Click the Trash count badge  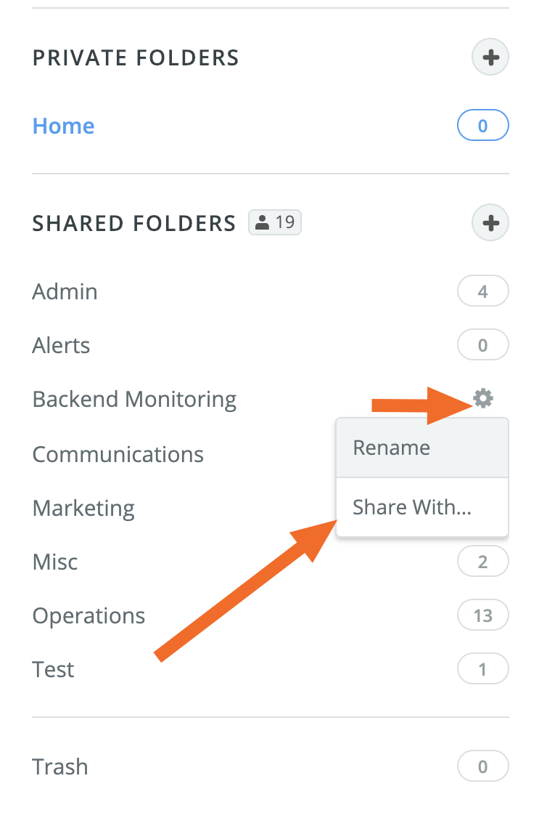point(483,767)
